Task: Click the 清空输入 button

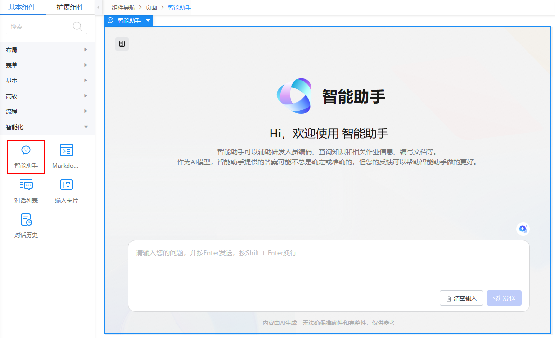Action: (461, 298)
